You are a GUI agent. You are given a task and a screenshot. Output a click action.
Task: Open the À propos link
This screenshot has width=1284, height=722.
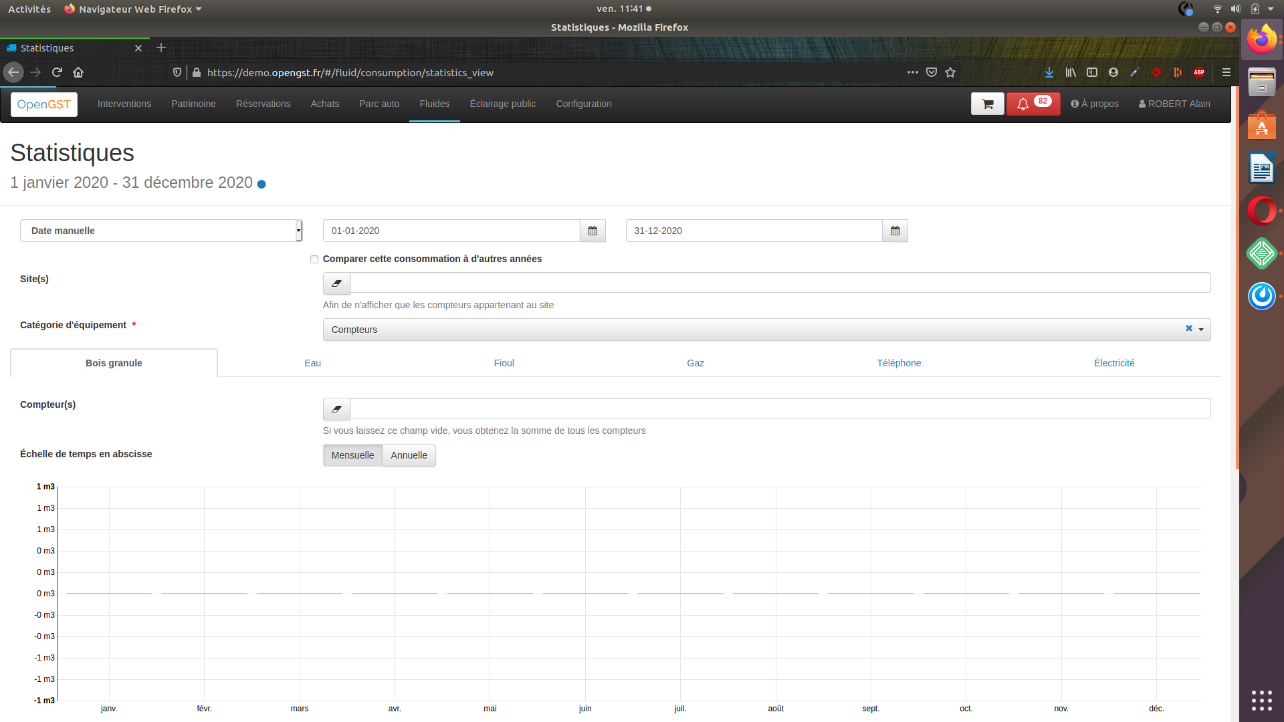pos(1095,104)
